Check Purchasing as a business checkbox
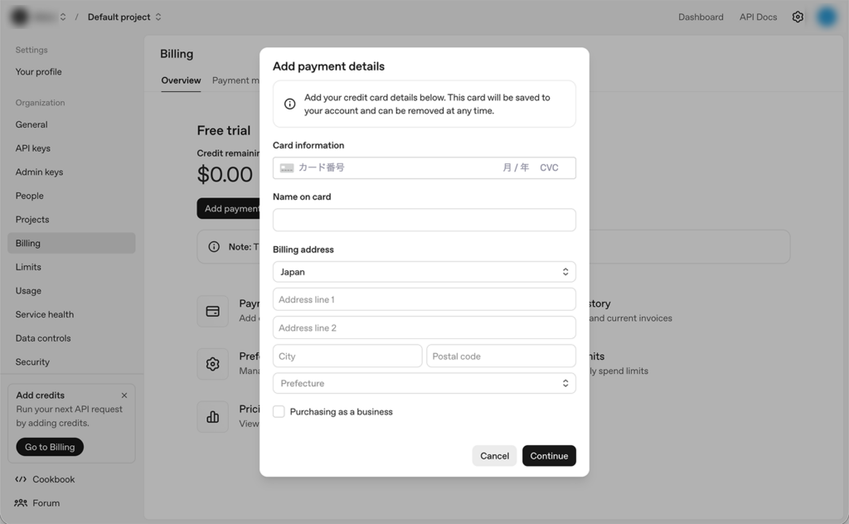The width and height of the screenshot is (849, 524). click(279, 411)
